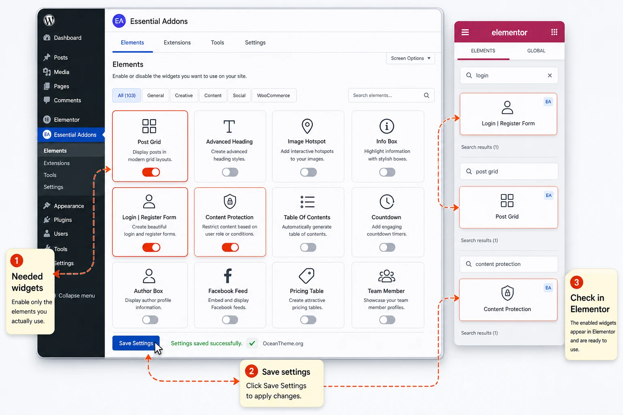Click the Advanced Heading T icon
Screen dimensions: 623x415
click(x=229, y=126)
